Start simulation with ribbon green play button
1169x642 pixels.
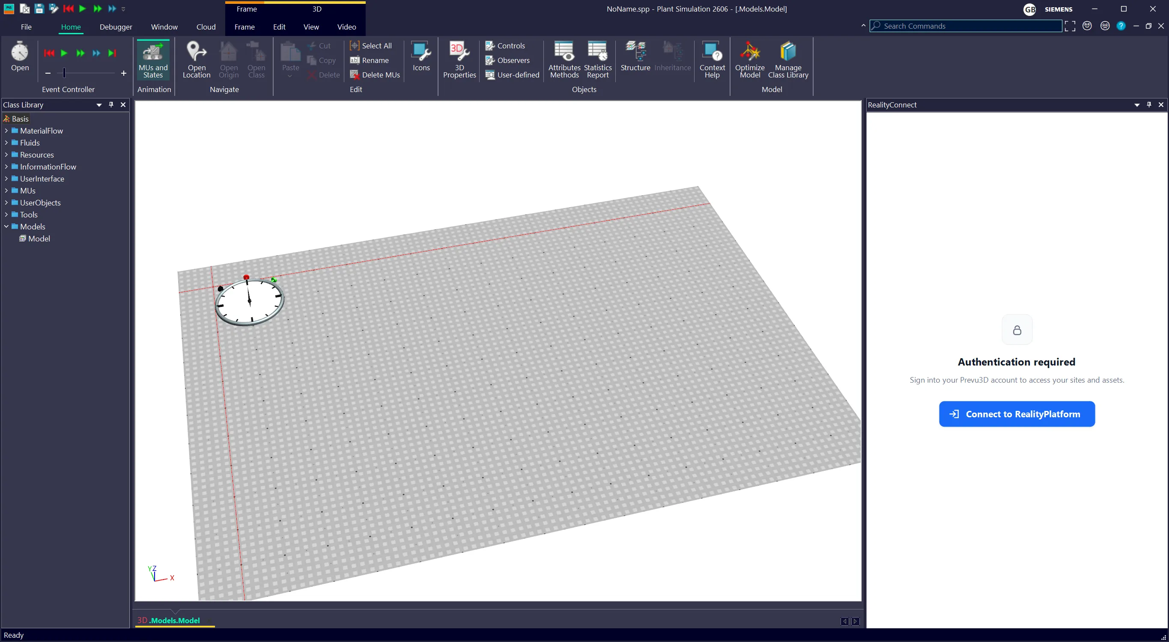(x=64, y=53)
